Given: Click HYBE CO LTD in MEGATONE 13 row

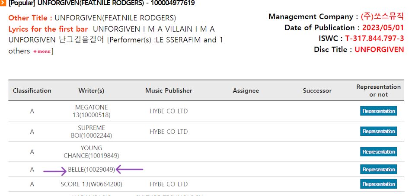Looking at the screenshot, I should tap(169, 111).
